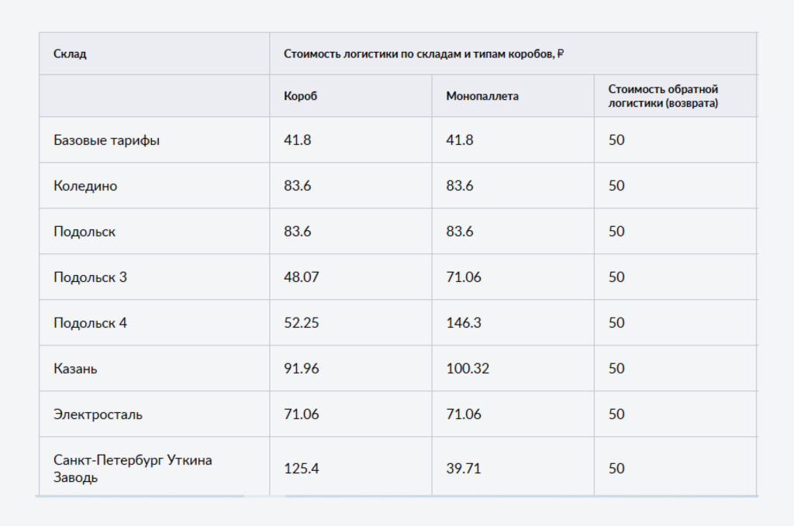
Task: Click the 52.25 Короб value
Action: pyautogui.click(x=301, y=322)
